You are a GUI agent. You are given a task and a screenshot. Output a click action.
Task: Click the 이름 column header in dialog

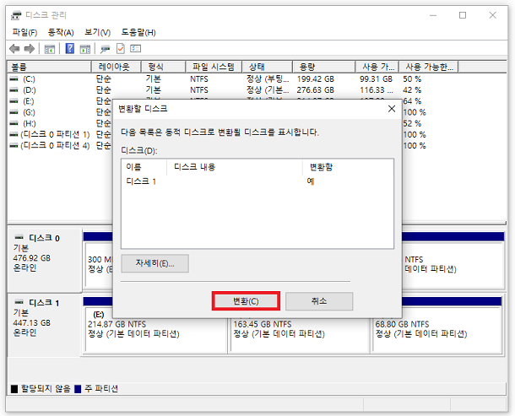tap(144, 167)
